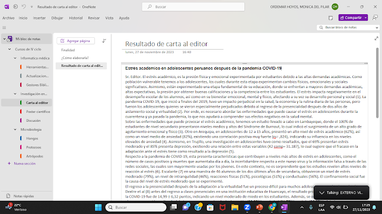Click the Undo icon in title bar
The image size is (382, 214).
click(24, 7)
